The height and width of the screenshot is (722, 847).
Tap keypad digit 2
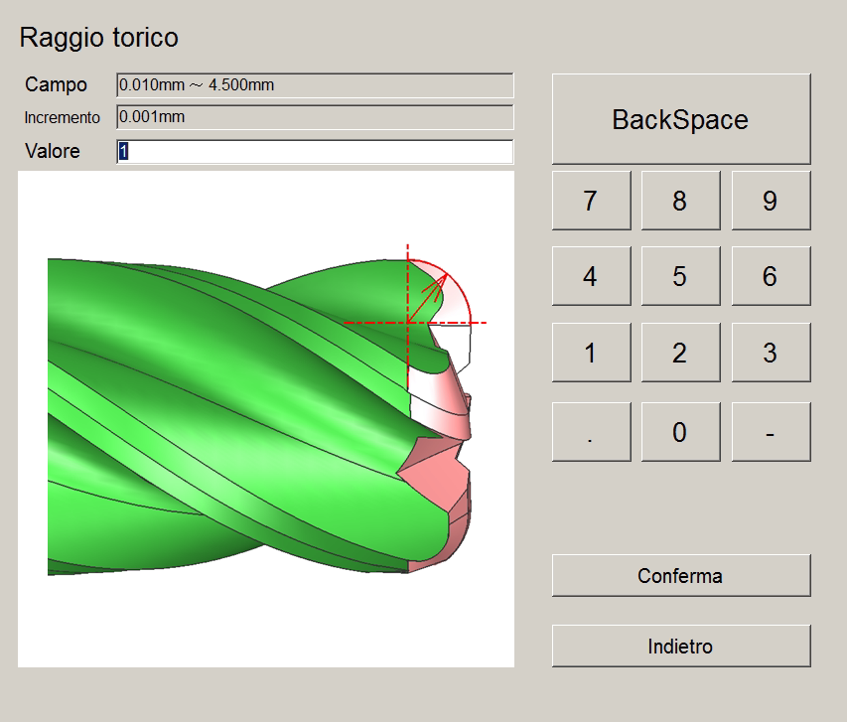pos(680,353)
